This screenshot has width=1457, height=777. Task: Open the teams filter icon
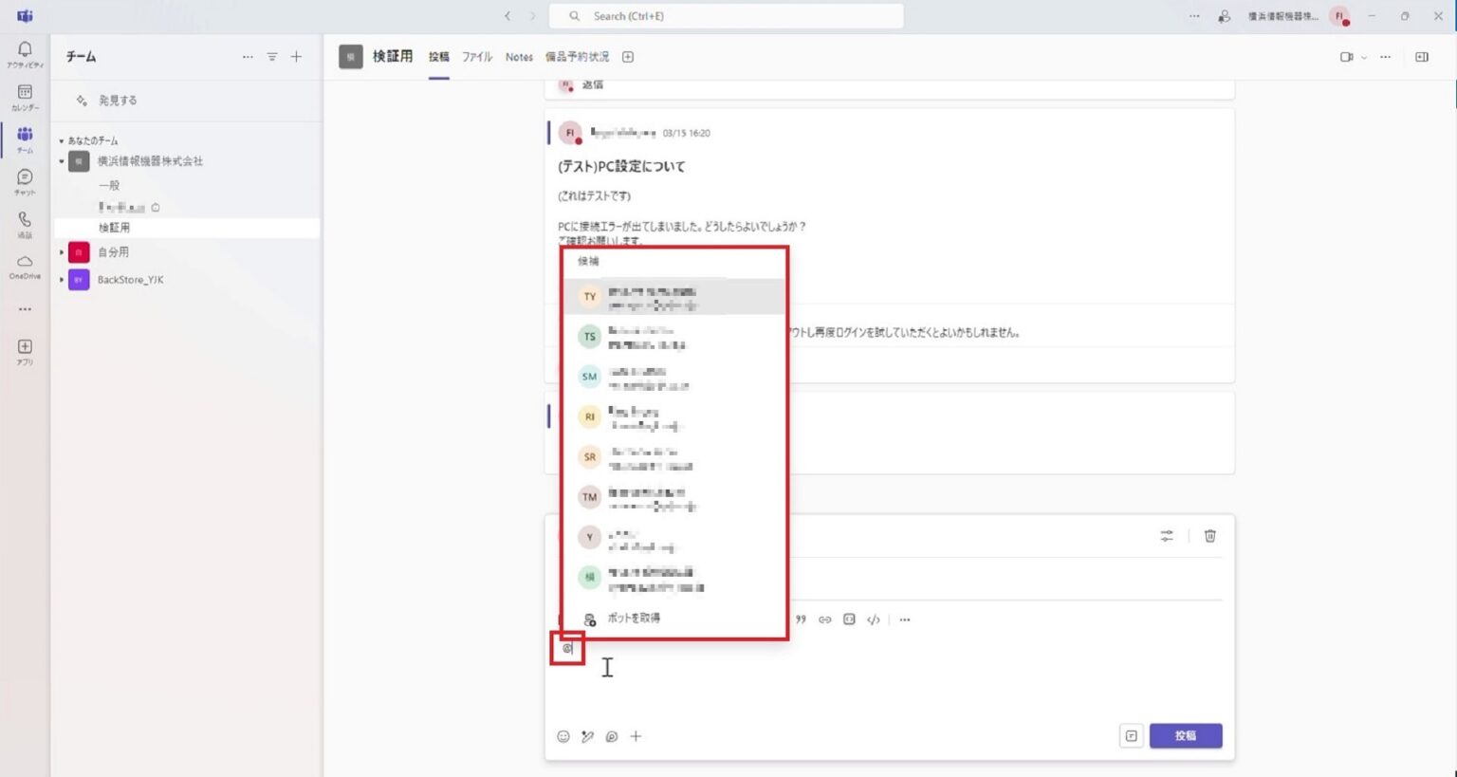272,57
